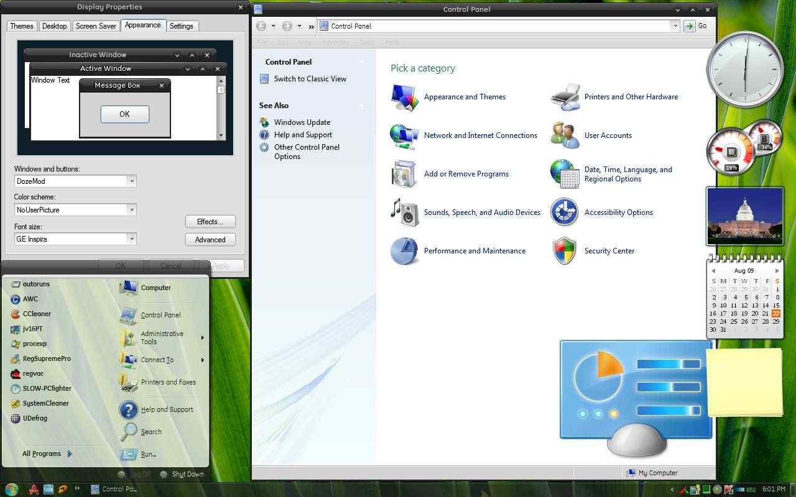Open Network and Internet Connections icon

pyautogui.click(x=405, y=136)
